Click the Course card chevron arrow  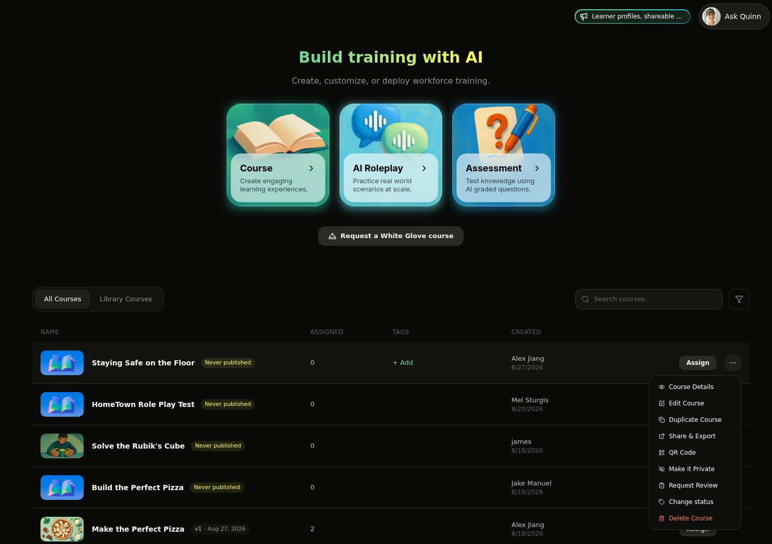point(311,168)
